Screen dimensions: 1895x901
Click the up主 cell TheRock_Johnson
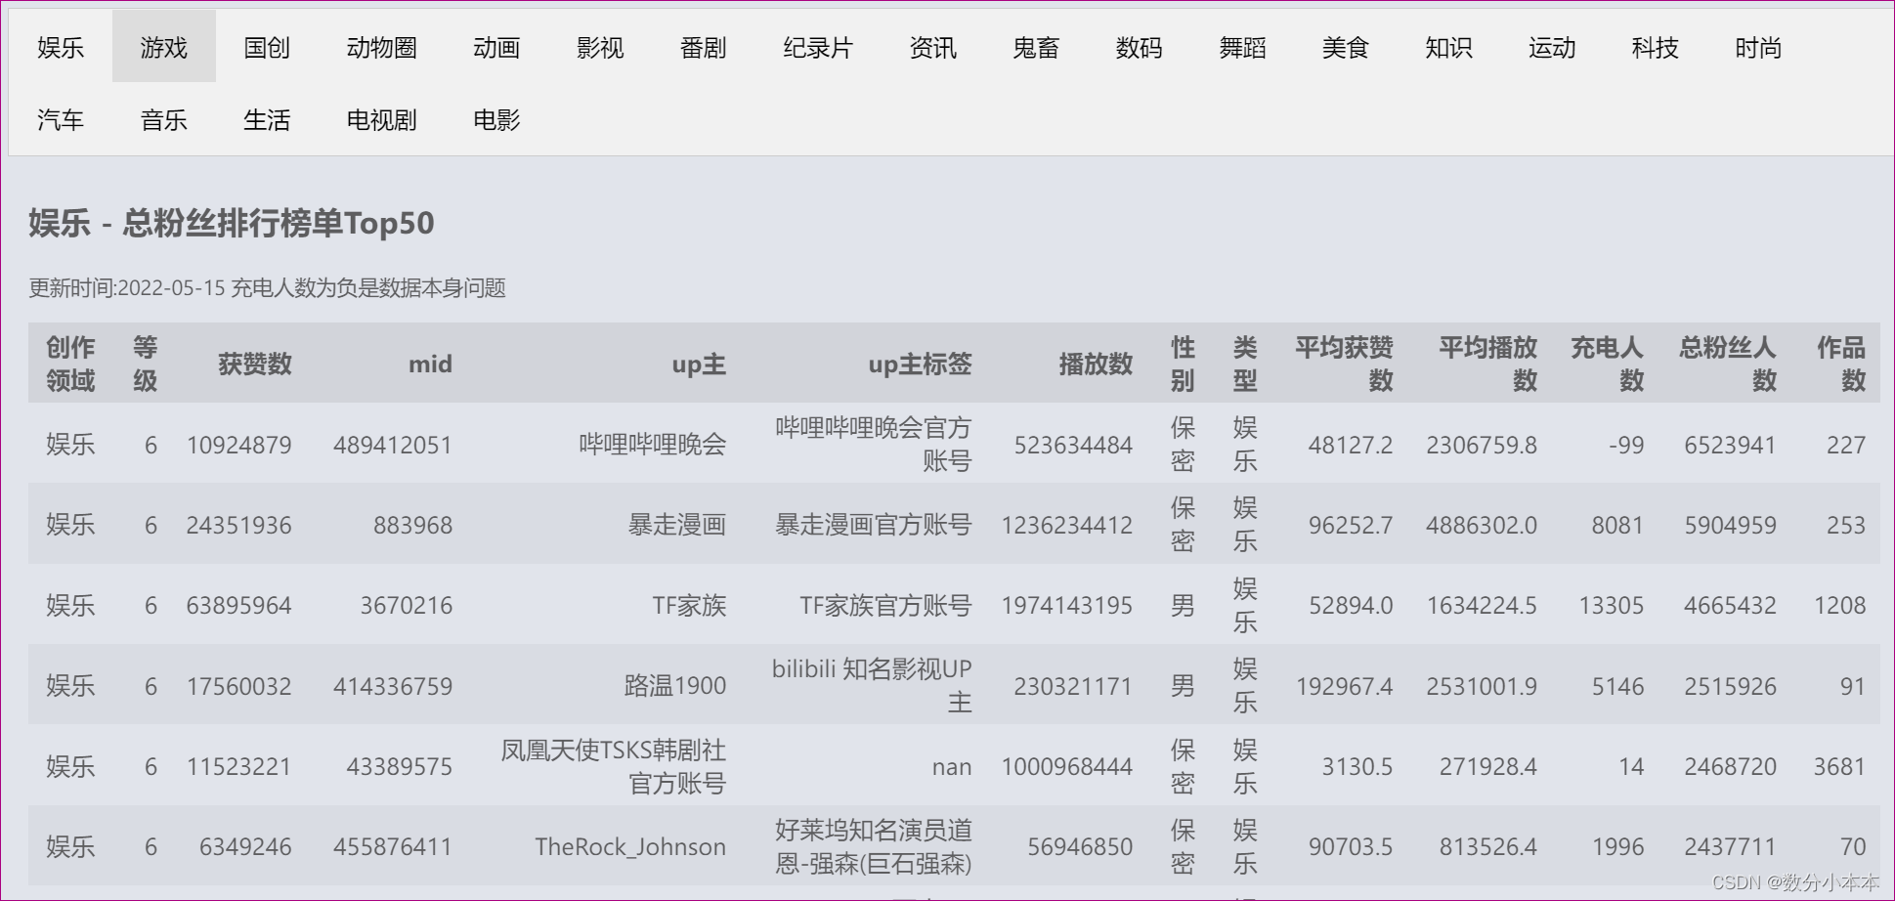click(630, 846)
